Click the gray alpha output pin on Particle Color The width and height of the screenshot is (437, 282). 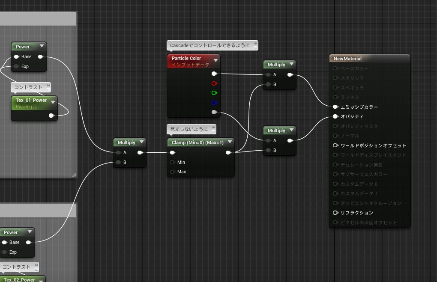[x=214, y=112]
